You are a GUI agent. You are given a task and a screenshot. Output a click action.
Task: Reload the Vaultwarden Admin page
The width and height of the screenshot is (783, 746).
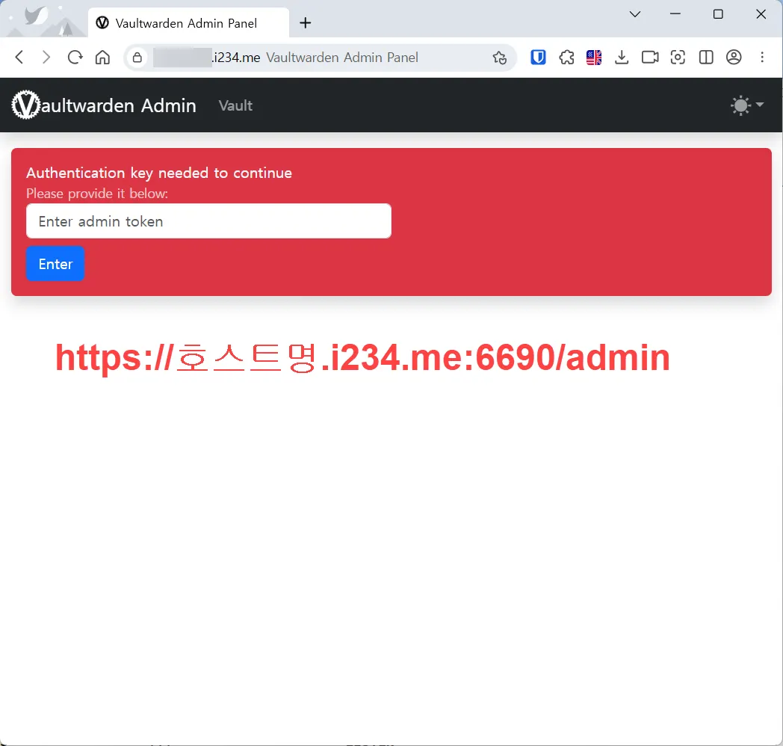pos(75,58)
